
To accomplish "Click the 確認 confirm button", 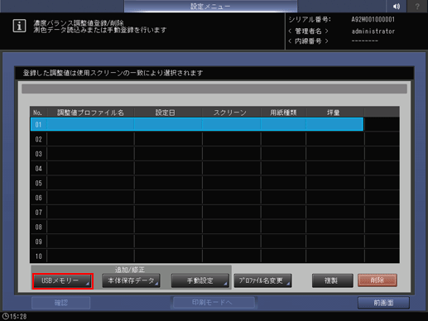I will [x=61, y=303].
